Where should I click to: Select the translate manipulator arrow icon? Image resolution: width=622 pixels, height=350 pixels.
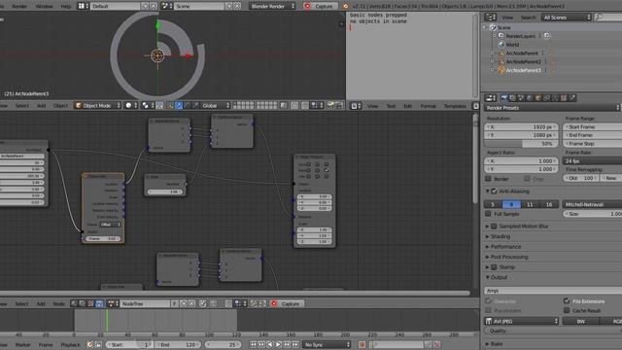click(179, 106)
